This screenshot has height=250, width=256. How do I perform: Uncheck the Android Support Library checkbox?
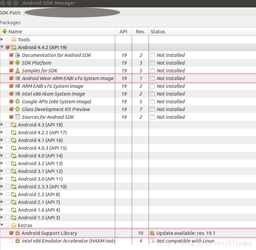(11, 233)
